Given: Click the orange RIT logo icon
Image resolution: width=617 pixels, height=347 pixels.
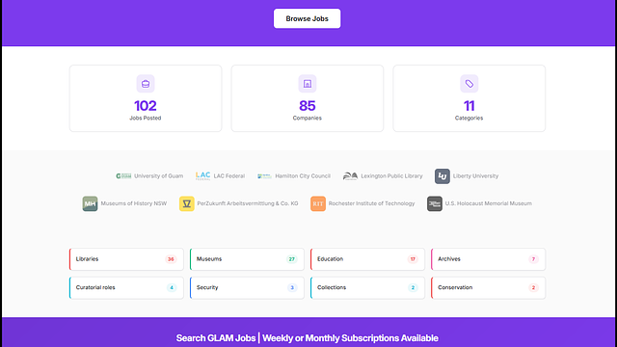Looking at the screenshot, I should pyautogui.click(x=318, y=203).
